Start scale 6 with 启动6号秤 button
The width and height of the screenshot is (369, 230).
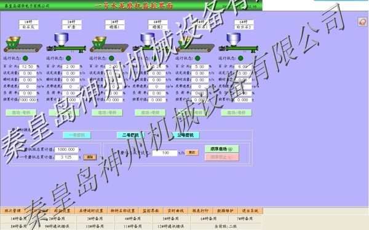pyautogui.click(x=237, y=113)
